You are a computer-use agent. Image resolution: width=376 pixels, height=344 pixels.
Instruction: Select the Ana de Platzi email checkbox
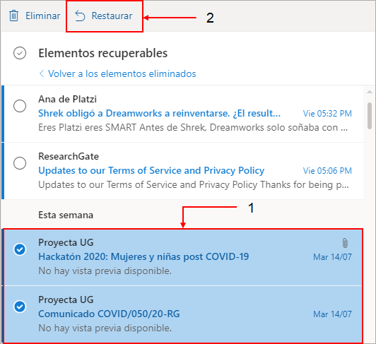tap(20, 106)
